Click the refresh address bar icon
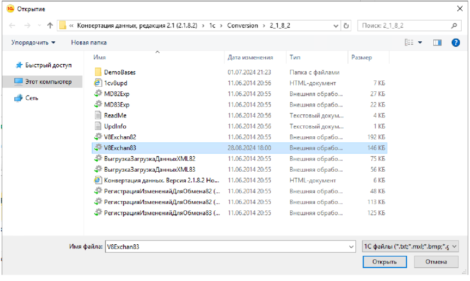The width and height of the screenshot is (470, 281). 347,26
